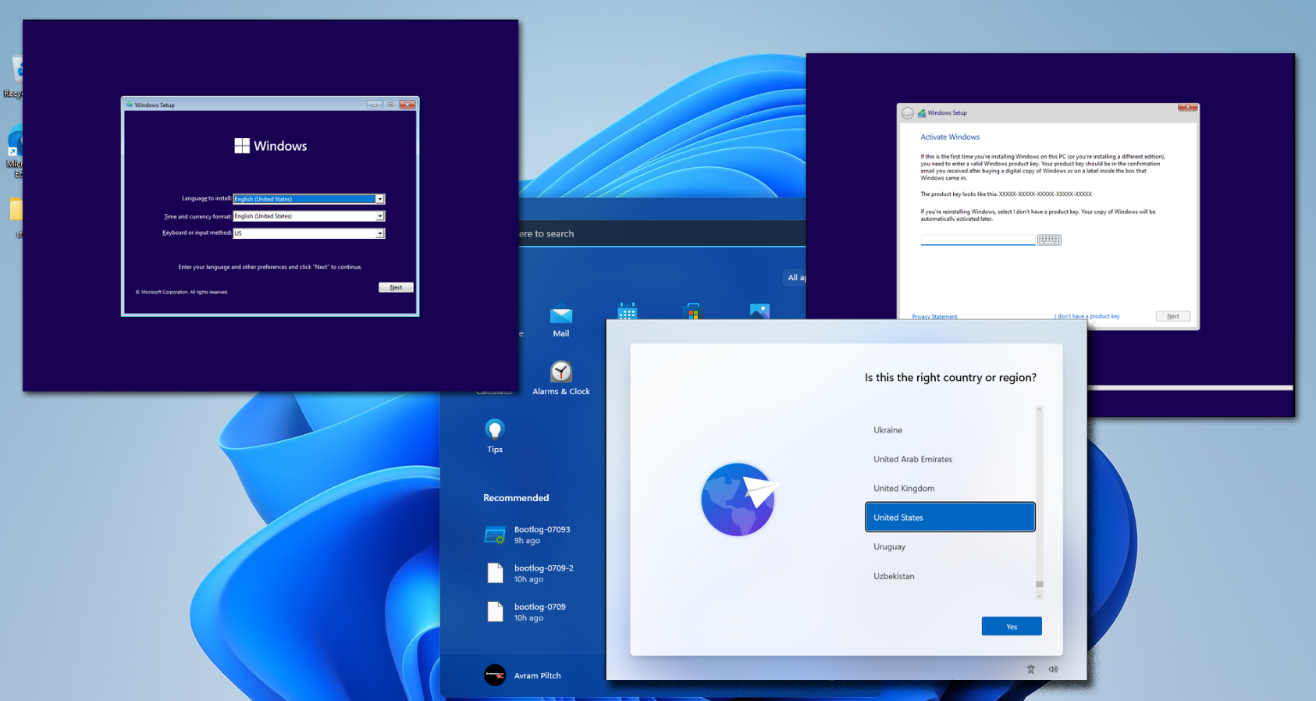Select Ukraine in the region list
1316x701 pixels.
(x=887, y=430)
